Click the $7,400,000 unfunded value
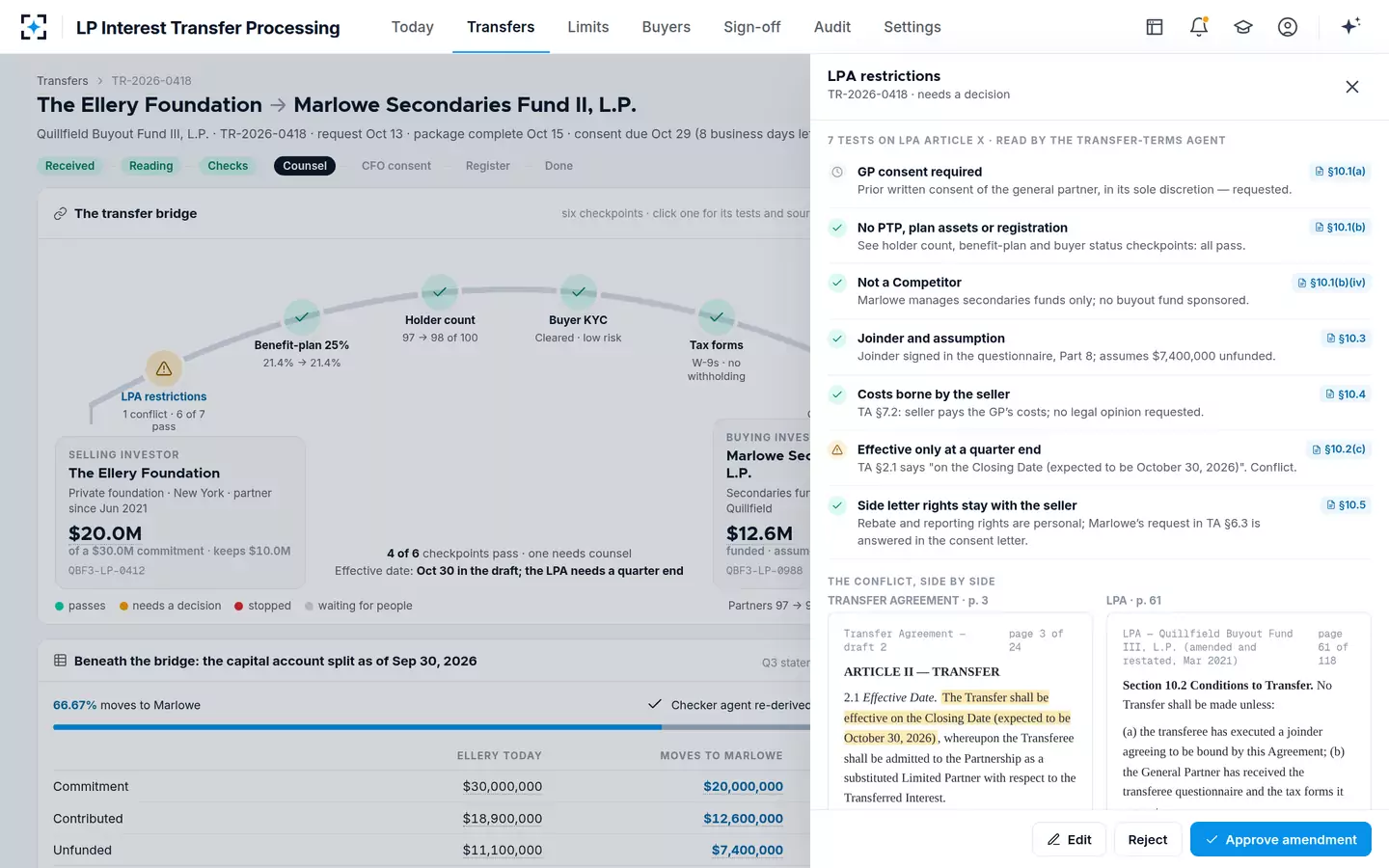This screenshot has height=868, width=1389. pyautogui.click(x=747, y=850)
